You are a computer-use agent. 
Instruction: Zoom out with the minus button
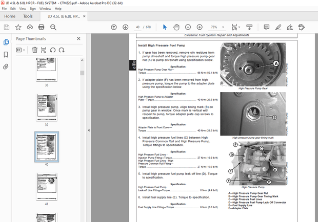(187, 27)
